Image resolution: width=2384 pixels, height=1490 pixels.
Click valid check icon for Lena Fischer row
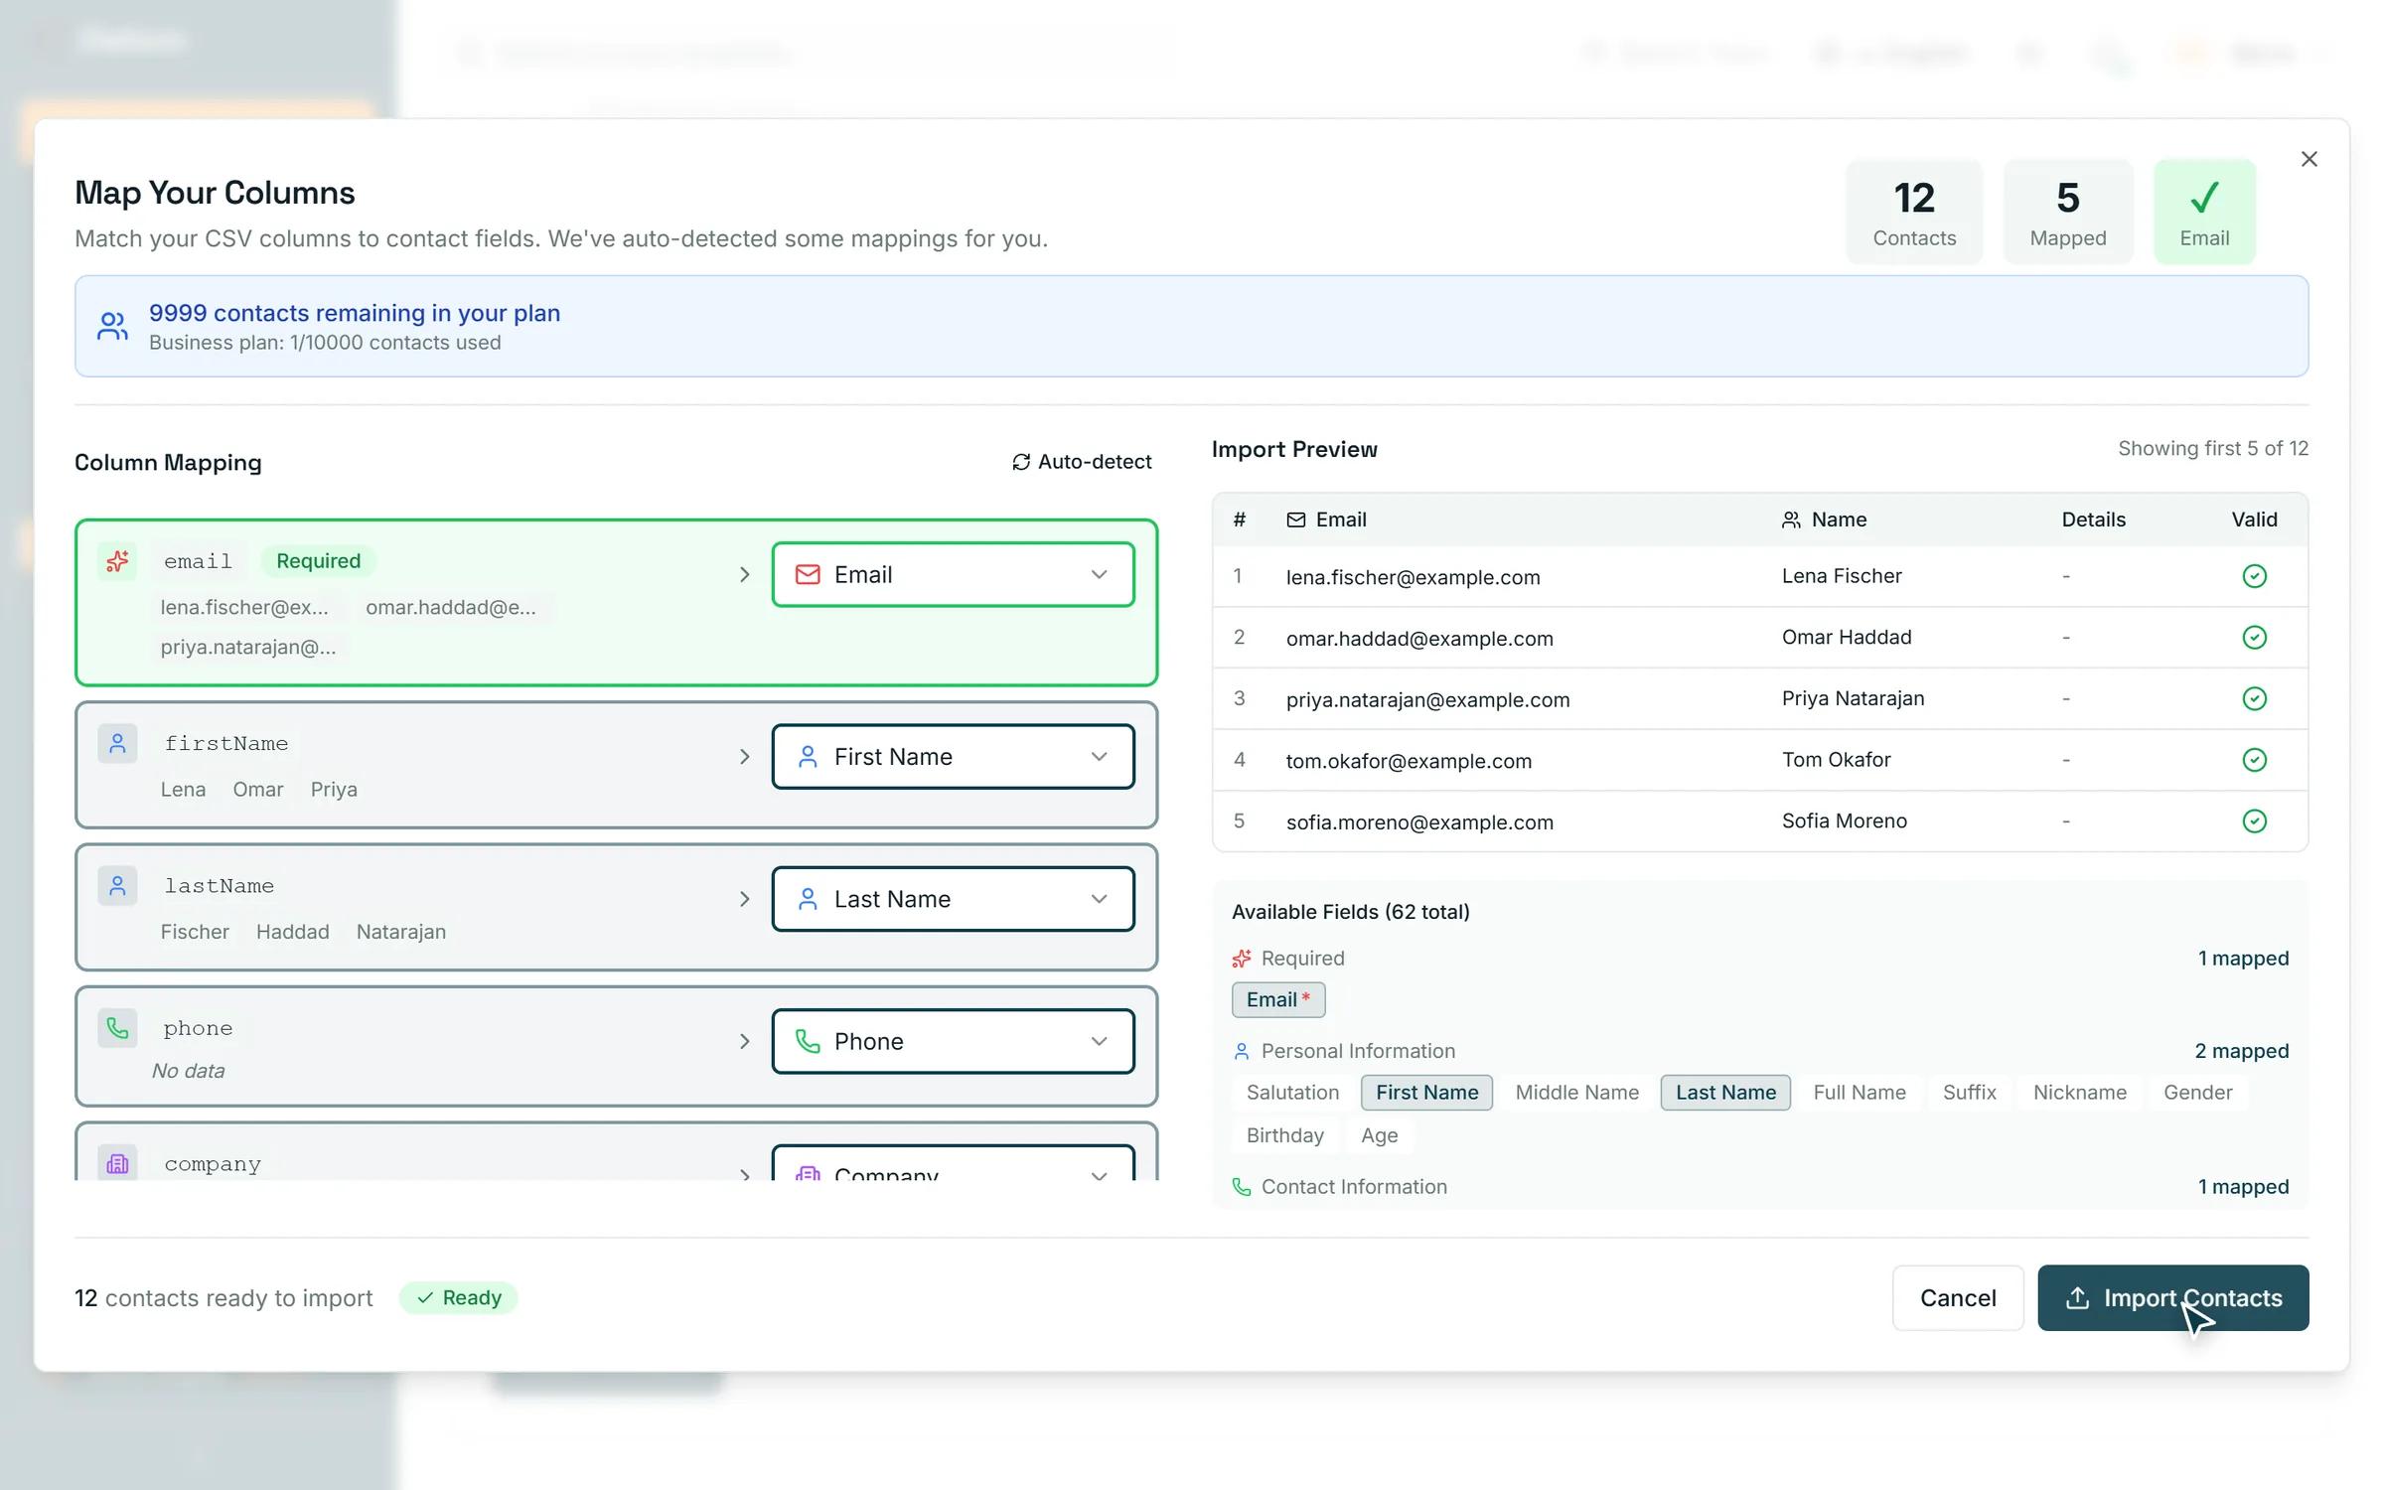coord(2254,576)
